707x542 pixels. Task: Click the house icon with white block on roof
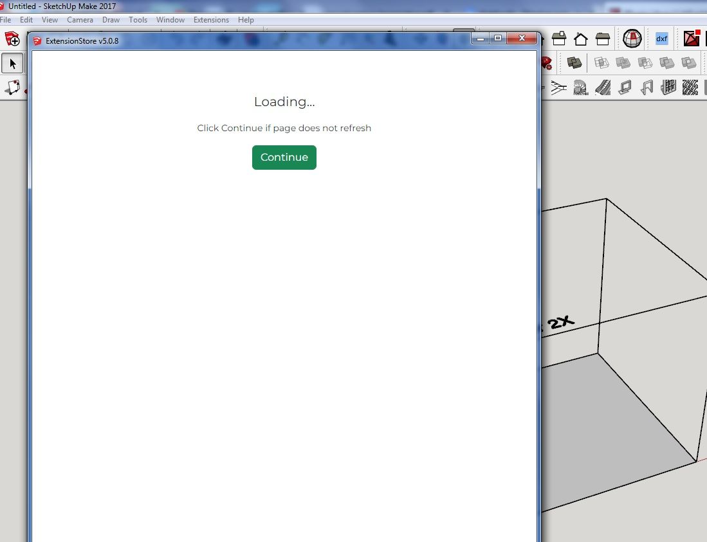coord(559,39)
